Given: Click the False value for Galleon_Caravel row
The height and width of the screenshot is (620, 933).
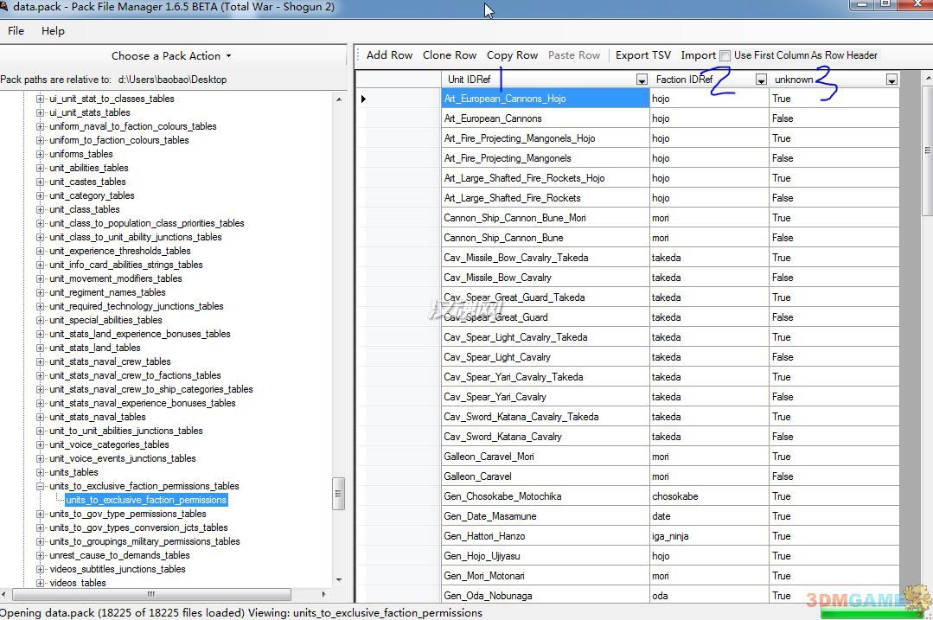Looking at the screenshot, I should [x=834, y=476].
